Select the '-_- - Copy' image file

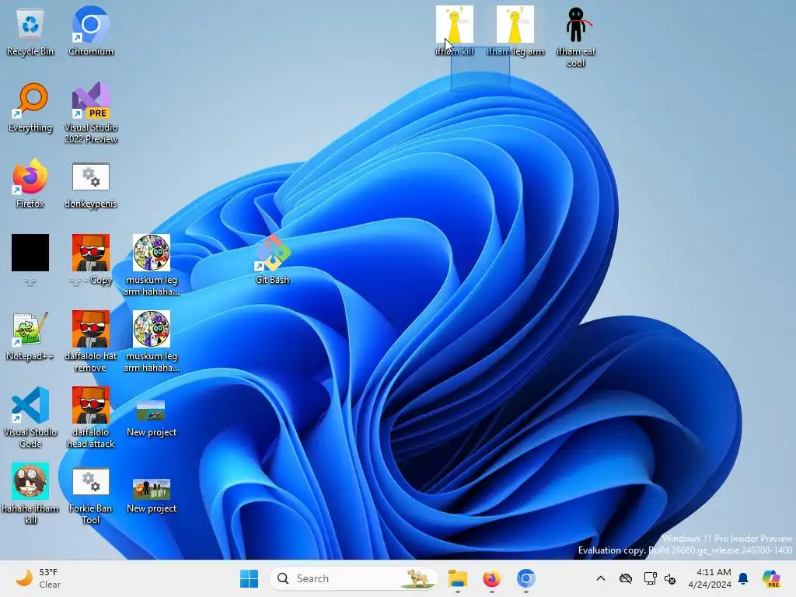click(91, 260)
